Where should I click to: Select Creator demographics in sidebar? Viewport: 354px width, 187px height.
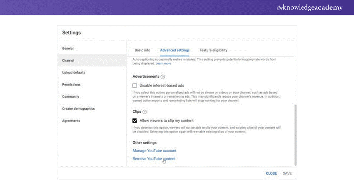(78, 109)
